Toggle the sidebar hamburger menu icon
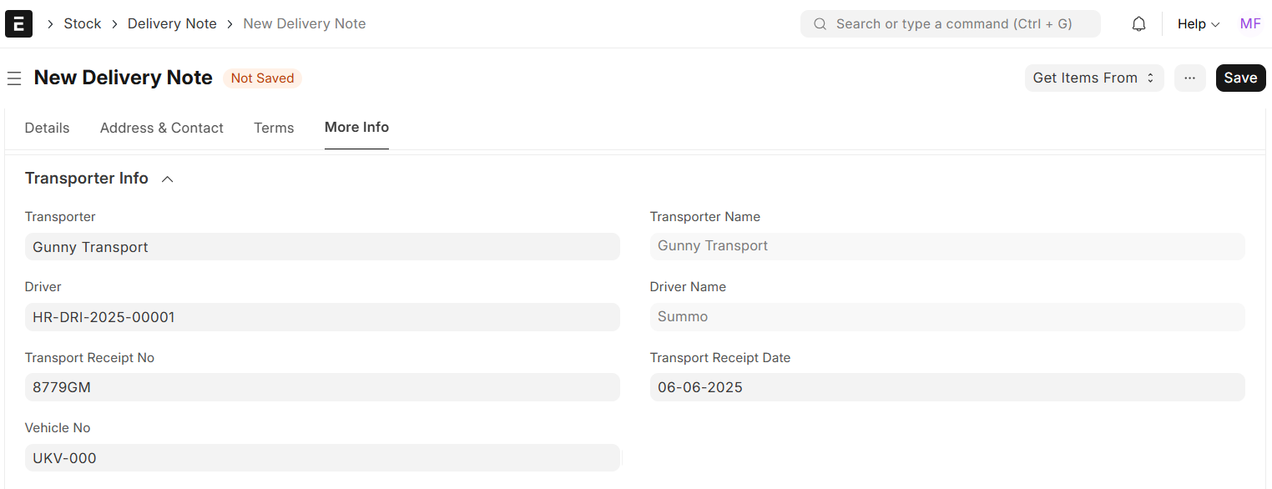 click(x=14, y=78)
